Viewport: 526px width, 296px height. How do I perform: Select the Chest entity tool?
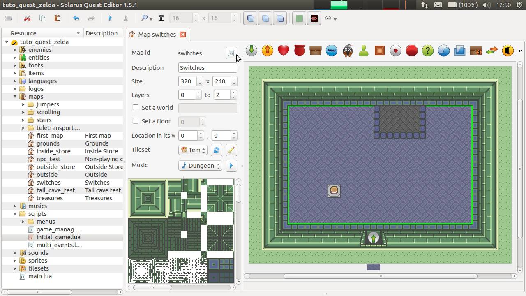point(316,51)
